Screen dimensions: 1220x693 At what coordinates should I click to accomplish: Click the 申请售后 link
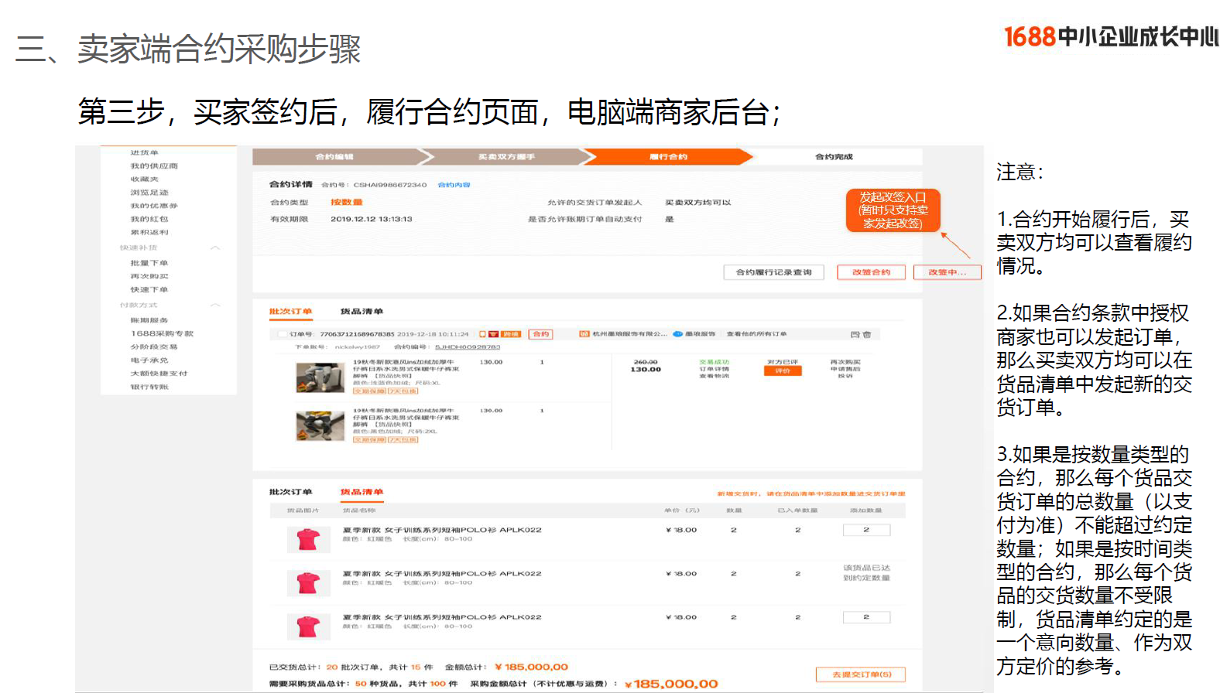845,369
